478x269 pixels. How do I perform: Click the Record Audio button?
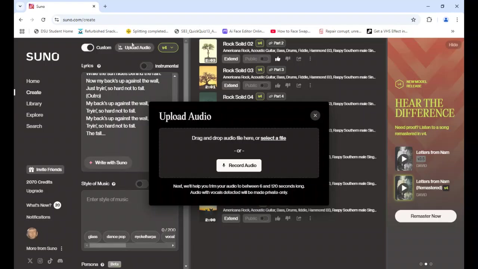point(239,166)
